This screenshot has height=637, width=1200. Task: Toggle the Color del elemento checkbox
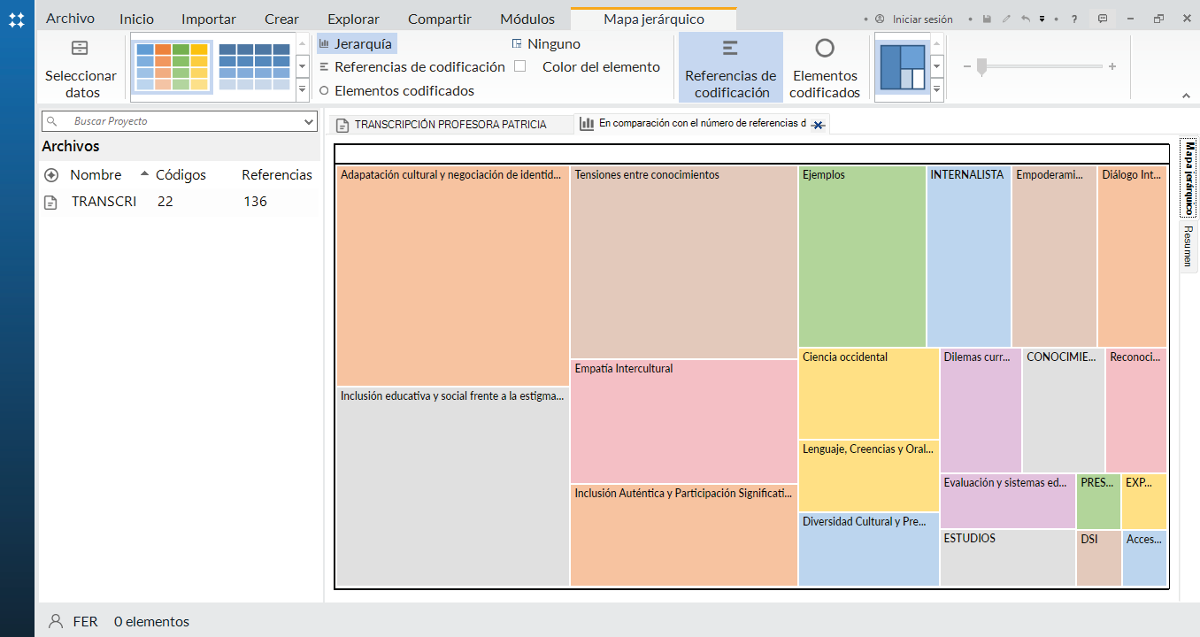click(x=520, y=66)
